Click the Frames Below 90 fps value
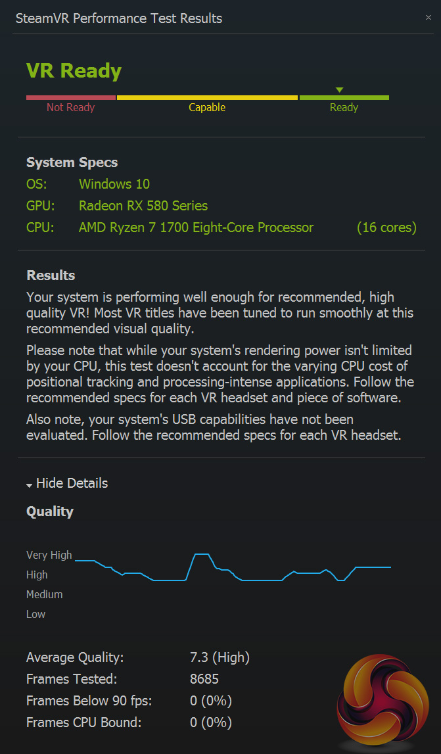This screenshot has width=441, height=754. [x=211, y=701]
